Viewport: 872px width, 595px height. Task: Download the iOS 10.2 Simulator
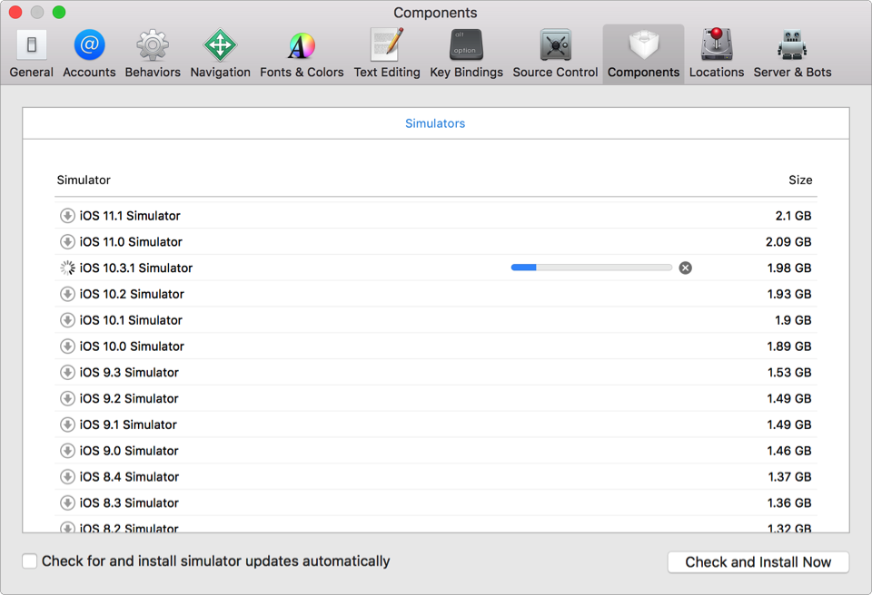click(67, 294)
